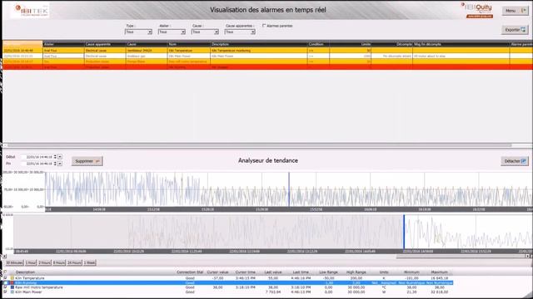Select the 1 Hour time range
The image size is (533, 299).
pyautogui.click(x=31, y=262)
